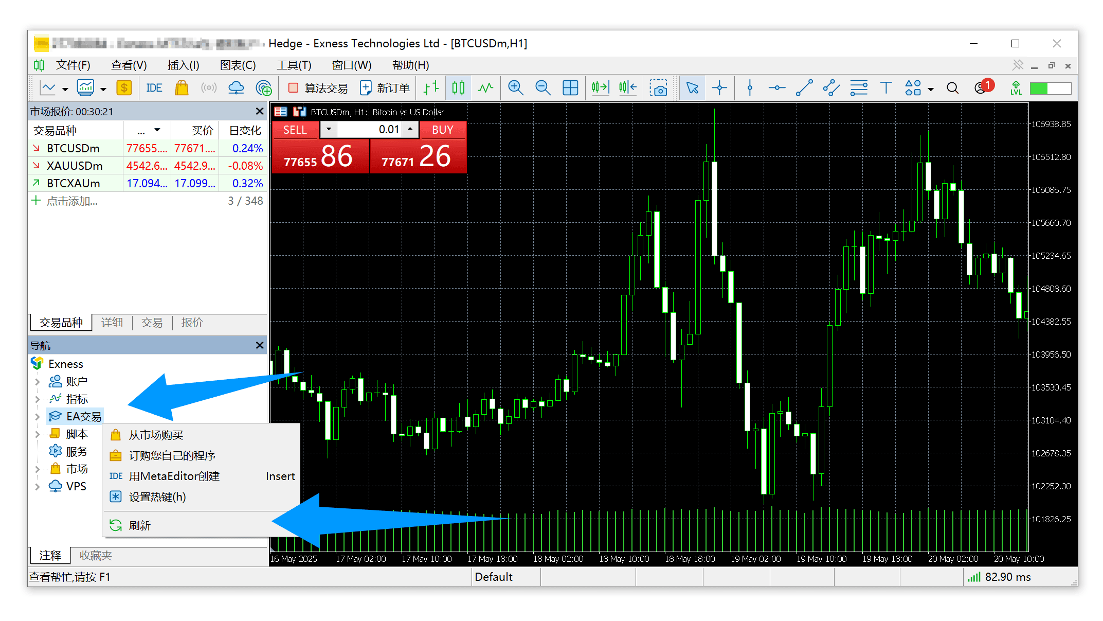Select the trendline drawing tool
This screenshot has height=621, width=1103.
[x=804, y=88]
